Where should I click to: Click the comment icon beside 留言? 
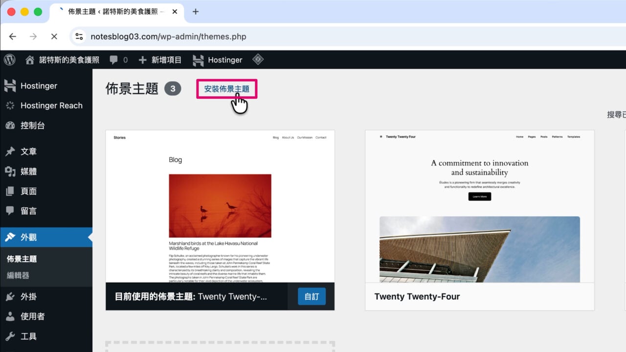[x=10, y=211]
